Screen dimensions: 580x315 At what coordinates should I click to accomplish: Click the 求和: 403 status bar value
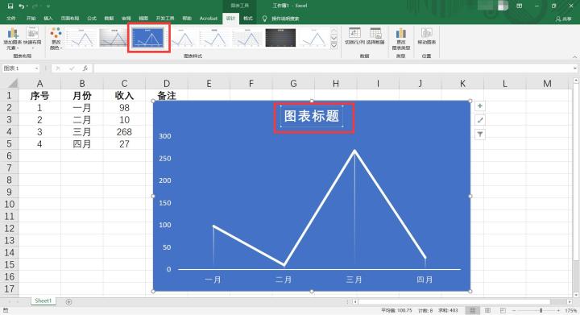448,310
